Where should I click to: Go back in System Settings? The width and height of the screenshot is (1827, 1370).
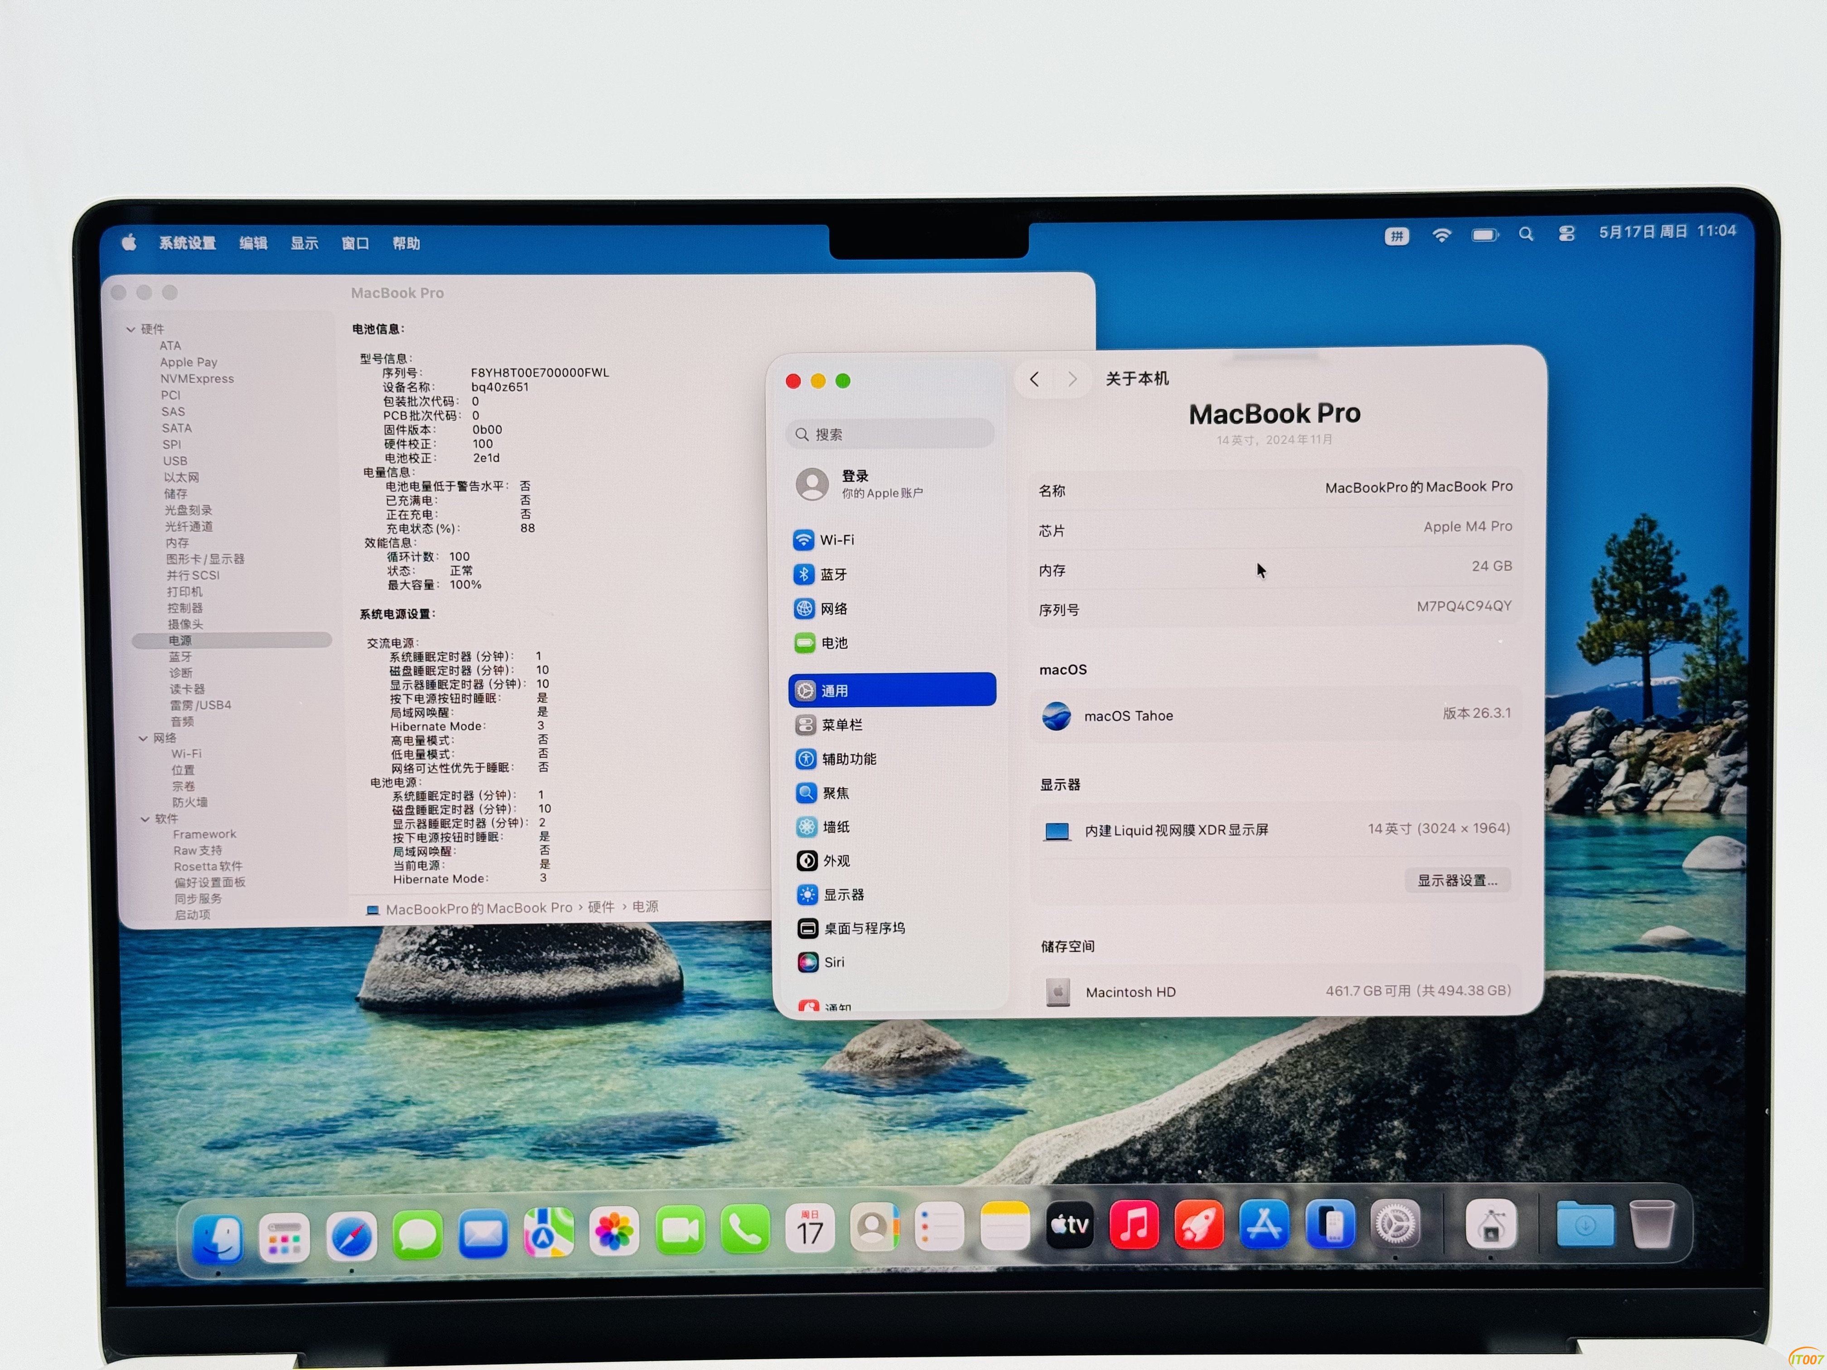[1034, 379]
